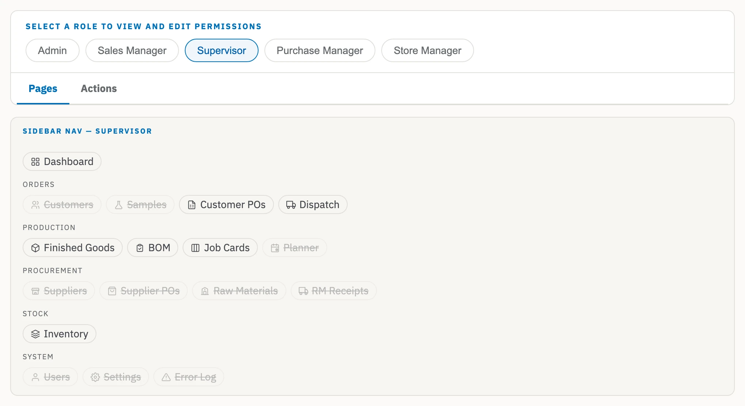The width and height of the screenshot is (745, 406).
Task: Click the Raw Materials warehouse icon
Action: 205,291
